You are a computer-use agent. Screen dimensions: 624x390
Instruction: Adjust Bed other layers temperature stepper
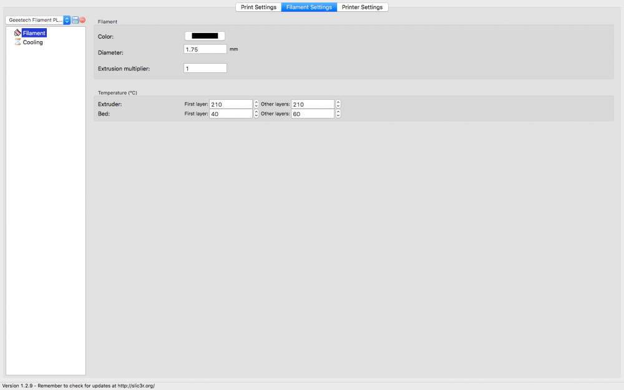coord(338,114)
